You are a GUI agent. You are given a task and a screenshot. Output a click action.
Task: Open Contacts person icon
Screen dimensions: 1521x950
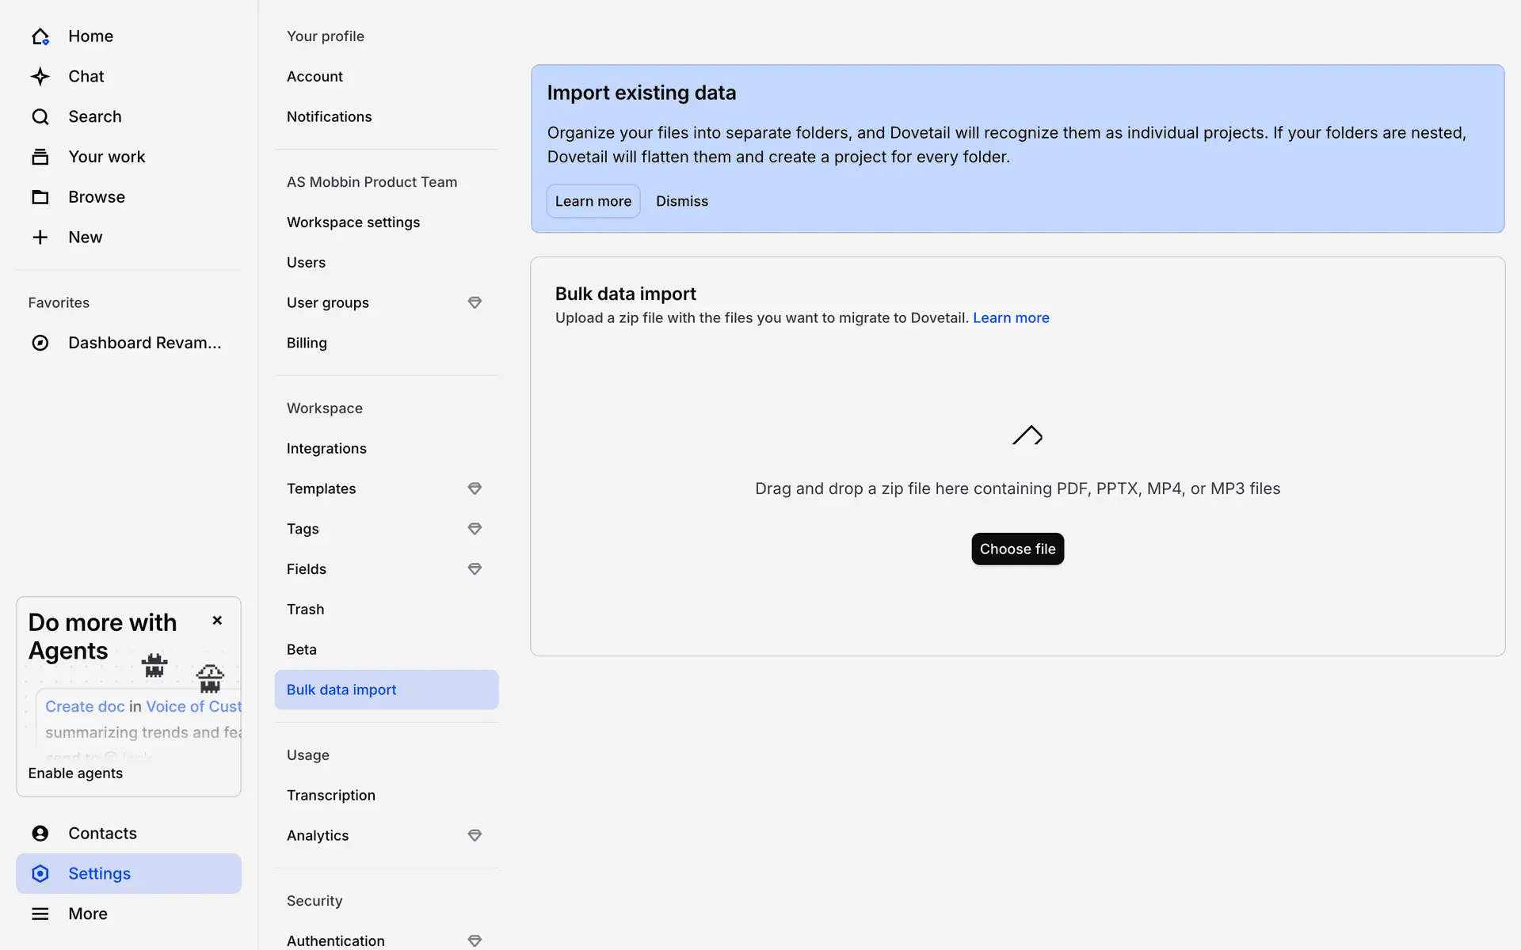[40, 833]
